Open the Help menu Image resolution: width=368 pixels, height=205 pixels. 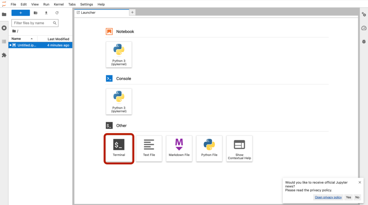tap(101, 4)
